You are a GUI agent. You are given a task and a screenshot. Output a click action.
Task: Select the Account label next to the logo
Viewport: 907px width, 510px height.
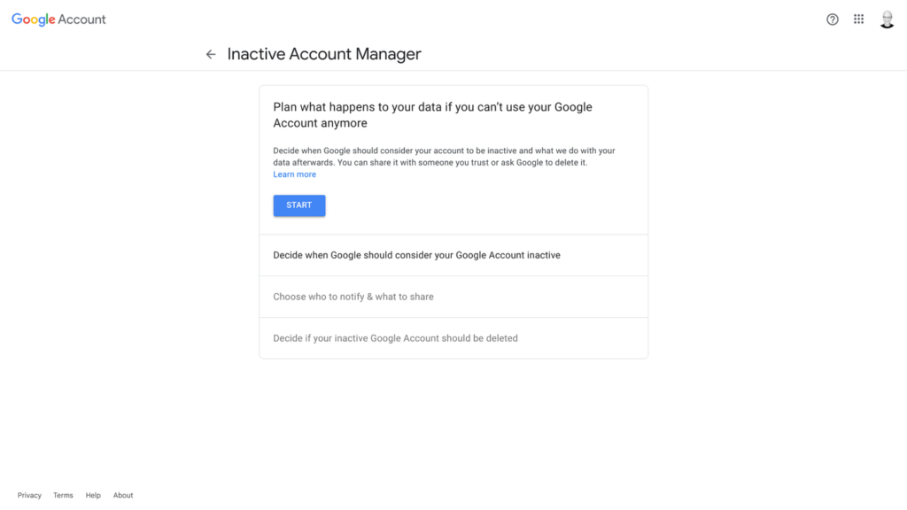tap(82, 19)
